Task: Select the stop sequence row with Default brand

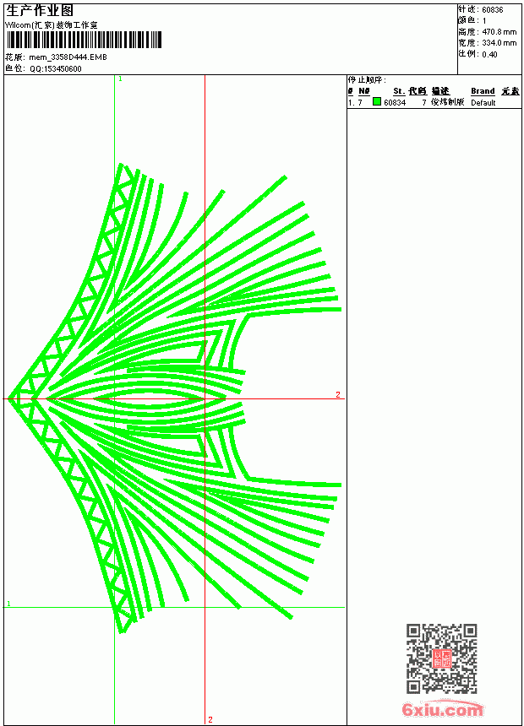Action: 434,102
